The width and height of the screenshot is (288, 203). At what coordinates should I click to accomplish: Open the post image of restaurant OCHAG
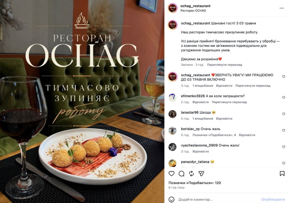point(82,101)
